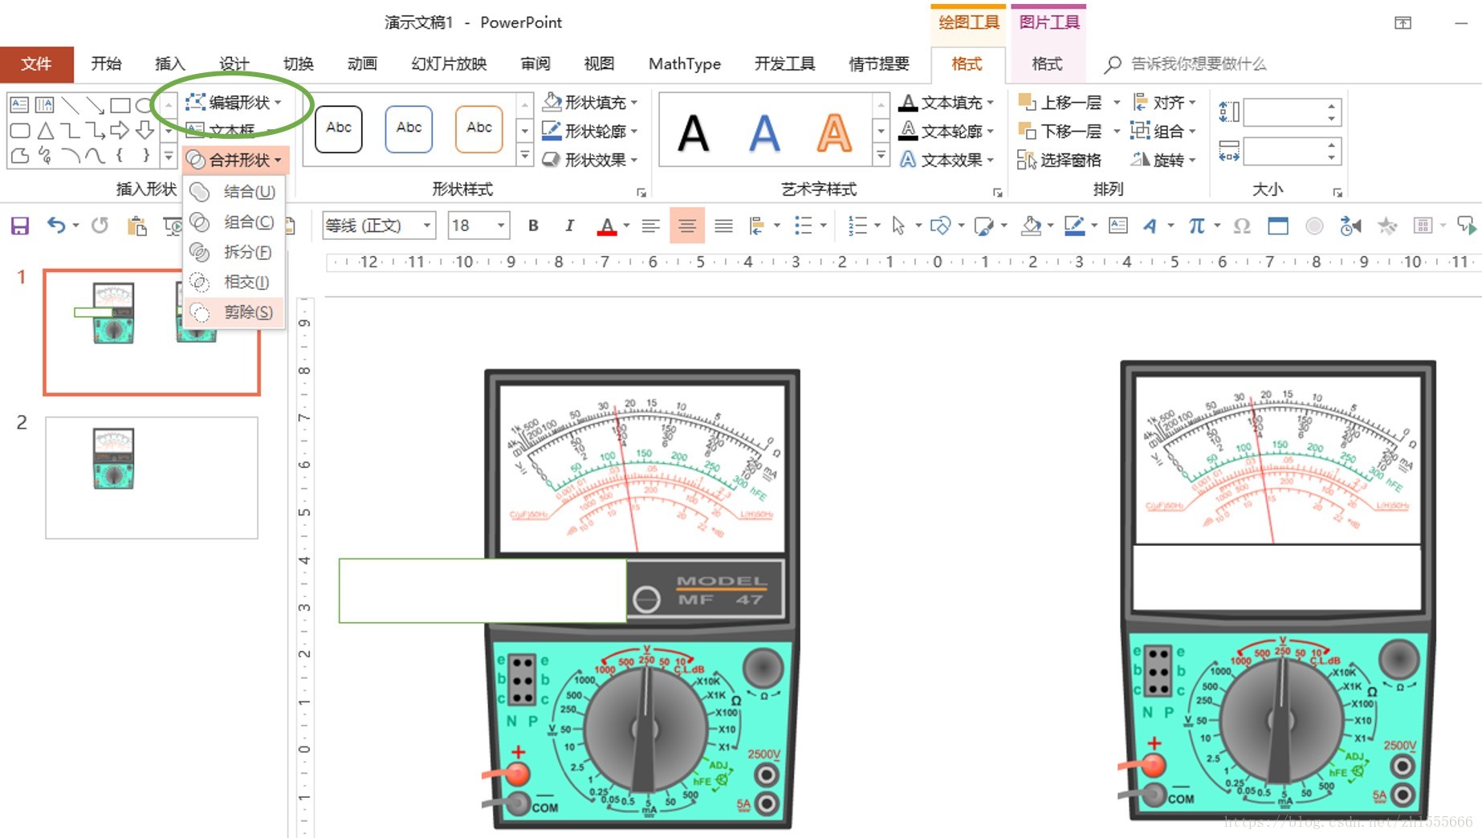Click the shape width input field
This screenshot has height=838, width=1482.
1283,151
